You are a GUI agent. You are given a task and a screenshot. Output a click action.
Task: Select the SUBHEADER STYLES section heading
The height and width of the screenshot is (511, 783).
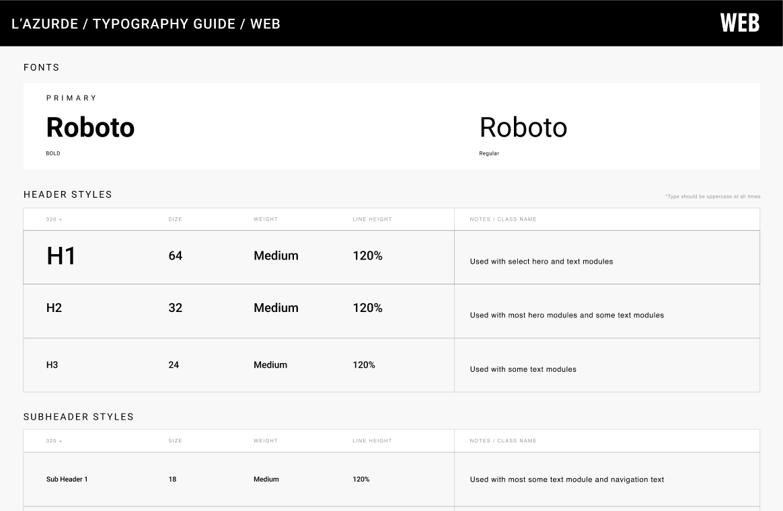click(79, 417)
